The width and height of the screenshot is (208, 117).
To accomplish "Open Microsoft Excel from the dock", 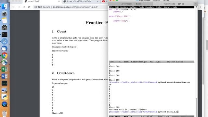I will [x=4, y=69].
